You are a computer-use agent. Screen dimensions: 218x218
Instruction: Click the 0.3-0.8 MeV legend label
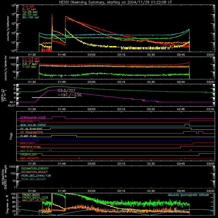coord(31,61)
